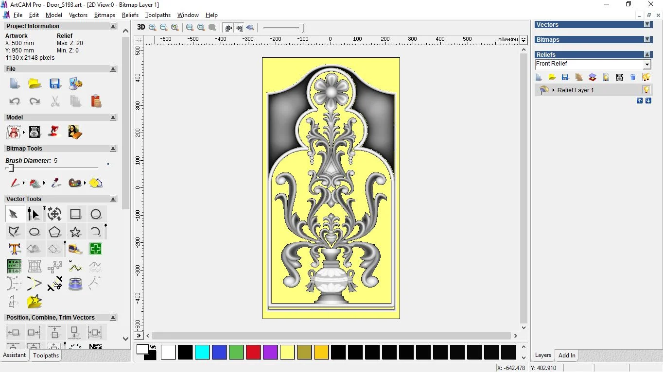This screenshot has height=372, width=663.
Task: Choose the Create Vector Text tool
Action: coord(14,249)
